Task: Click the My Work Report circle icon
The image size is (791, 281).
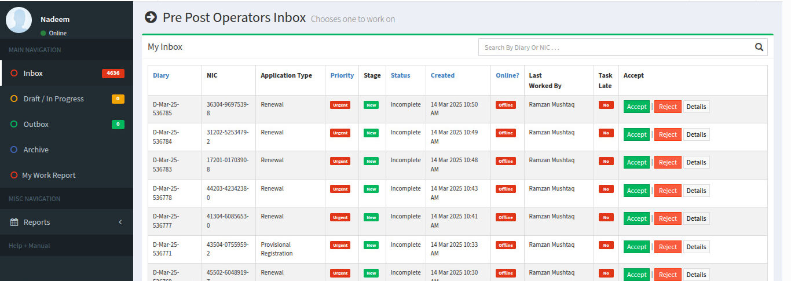Action: point(14,176)
